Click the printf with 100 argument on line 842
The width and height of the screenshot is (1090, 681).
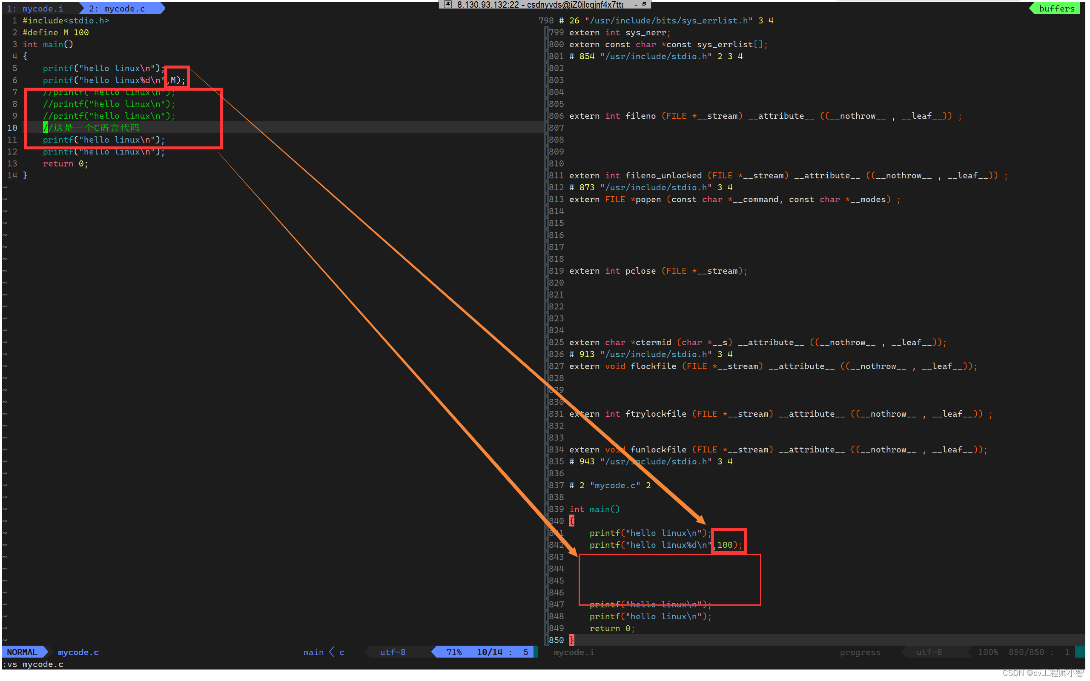666,545
